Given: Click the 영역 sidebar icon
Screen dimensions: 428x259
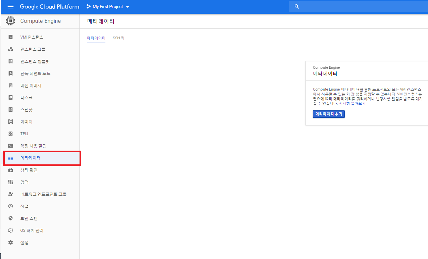Looking at the screenshot, I should click(x=10, y=182).
